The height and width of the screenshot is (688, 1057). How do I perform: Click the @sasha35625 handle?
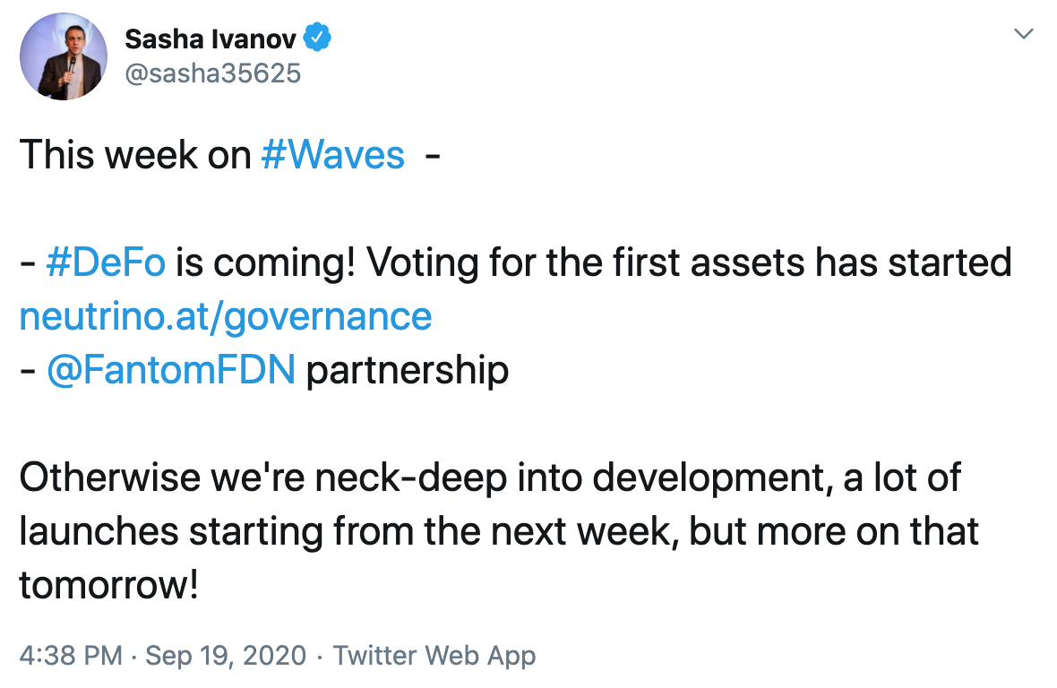pyautogui.click(x=212, y=73)
